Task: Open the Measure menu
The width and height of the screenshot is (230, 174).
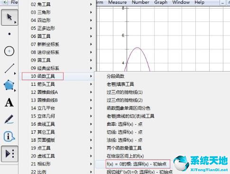Action: point(118,2)
